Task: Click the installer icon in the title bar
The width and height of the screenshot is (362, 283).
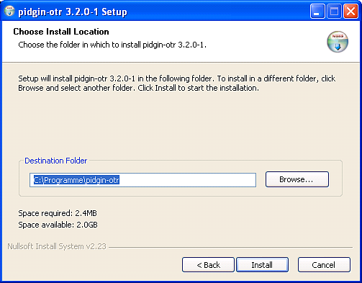Action: tap(9, 12)
